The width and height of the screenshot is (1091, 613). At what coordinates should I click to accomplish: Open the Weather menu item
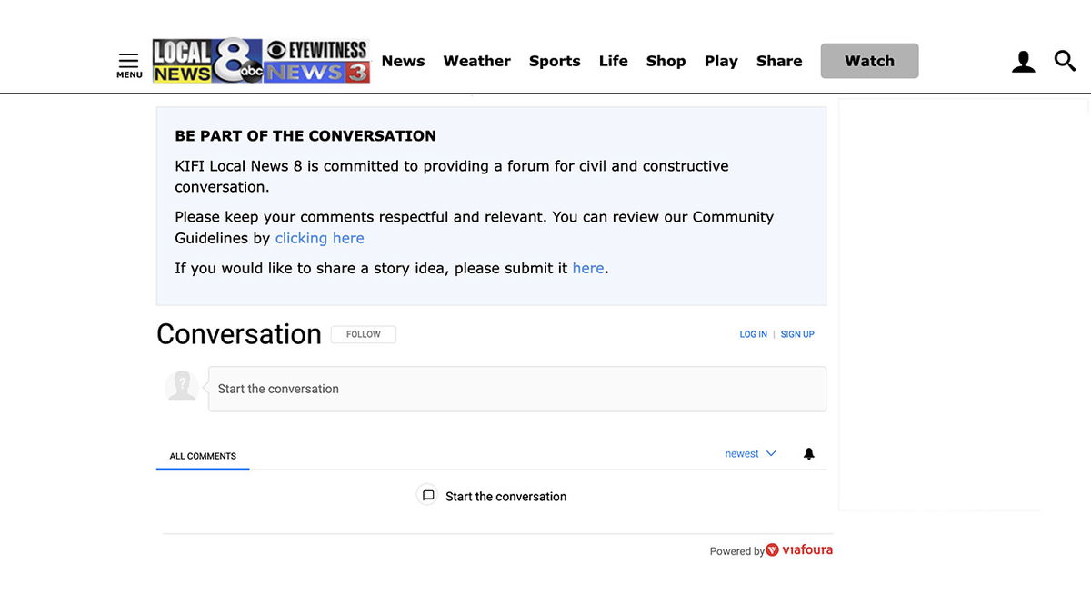click(x=476, y=61)
